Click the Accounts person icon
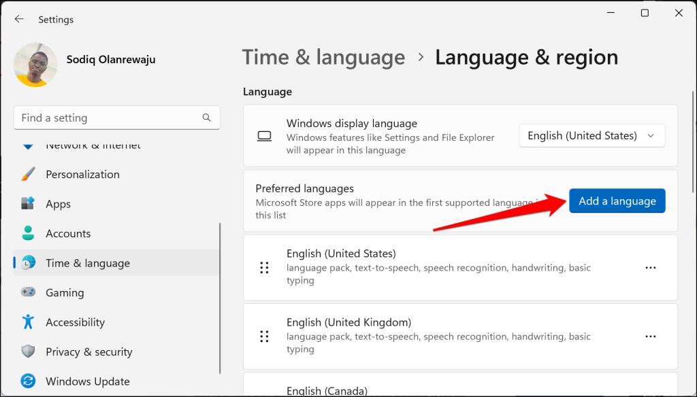The height and width of the screenshot is (397, 697). tap(28, 233)
